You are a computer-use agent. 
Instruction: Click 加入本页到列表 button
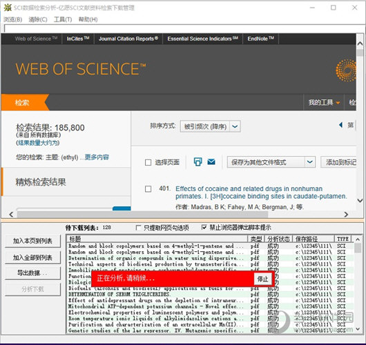(32, 241)
